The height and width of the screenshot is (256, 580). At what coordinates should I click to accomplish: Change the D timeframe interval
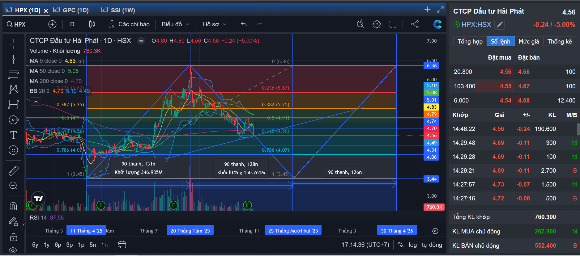[72, 24]
